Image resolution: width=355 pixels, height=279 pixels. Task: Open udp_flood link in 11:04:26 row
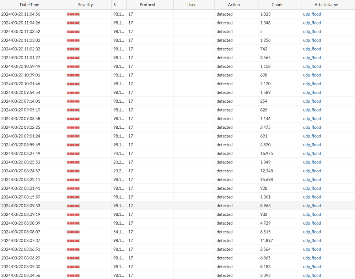coord(312,23)
